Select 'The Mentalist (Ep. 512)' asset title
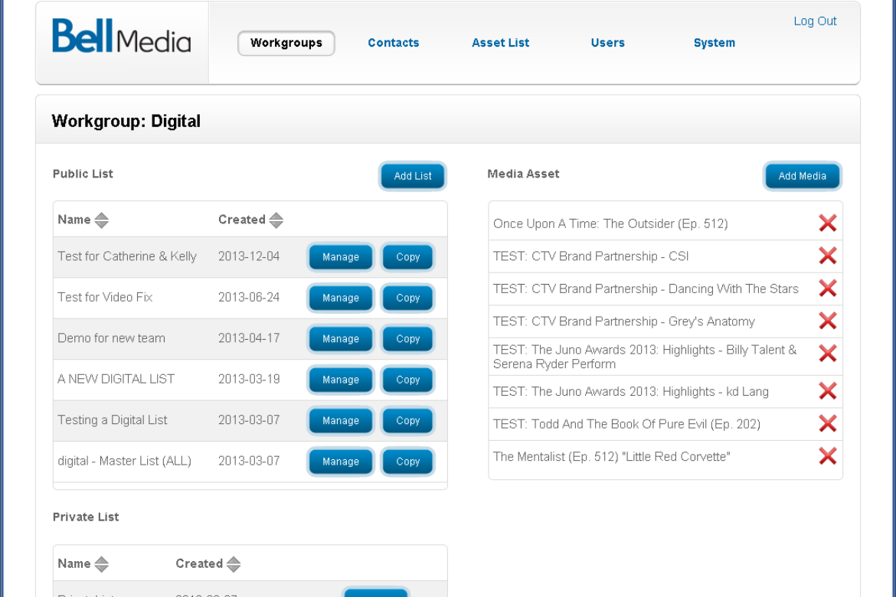The height and width of the screenshot is (597, 896). [x=611, y=457]
